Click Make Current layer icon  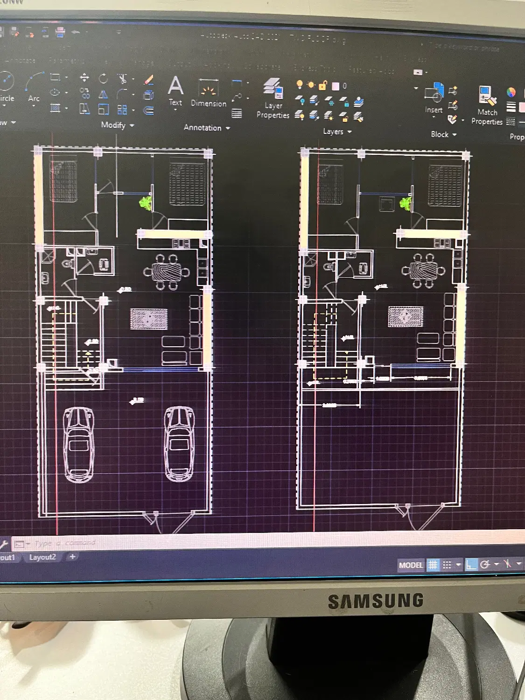(358, 102)
